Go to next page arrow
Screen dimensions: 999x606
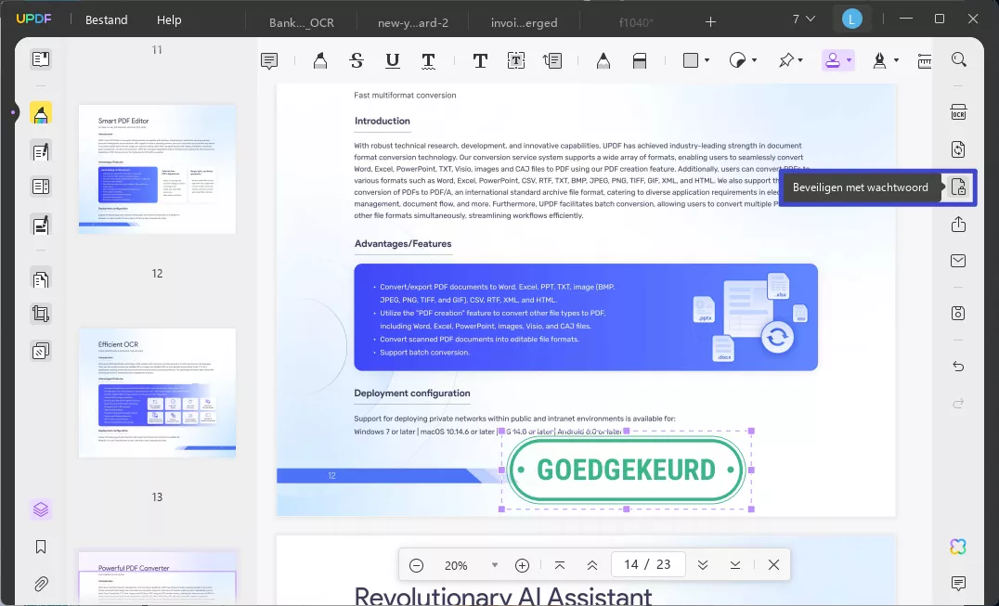coord(703,565)
